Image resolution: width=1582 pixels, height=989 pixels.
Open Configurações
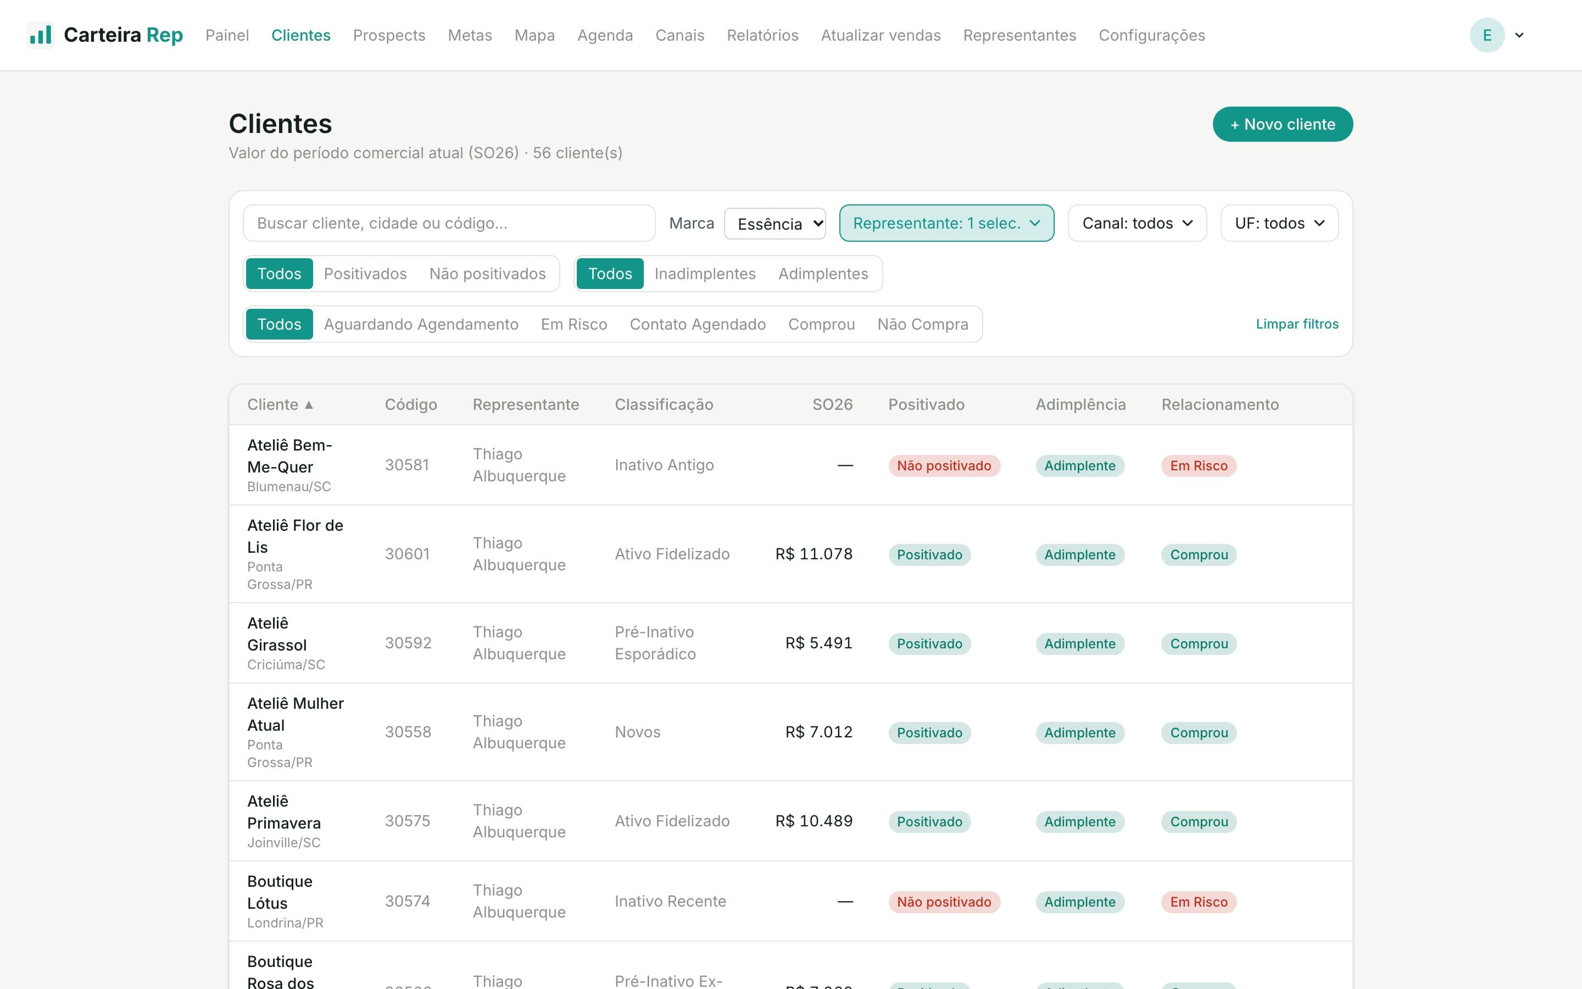[1151, 35]
